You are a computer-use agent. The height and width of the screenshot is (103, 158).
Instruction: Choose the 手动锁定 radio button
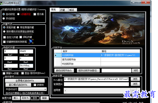pos(4,18)
